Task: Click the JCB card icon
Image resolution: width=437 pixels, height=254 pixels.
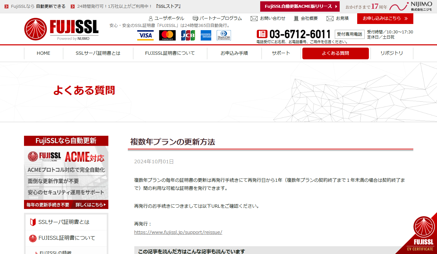Action: point(188,35)
